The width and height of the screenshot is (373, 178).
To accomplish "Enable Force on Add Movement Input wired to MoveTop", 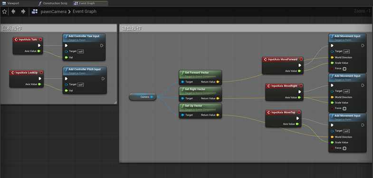I will (344, 148).
